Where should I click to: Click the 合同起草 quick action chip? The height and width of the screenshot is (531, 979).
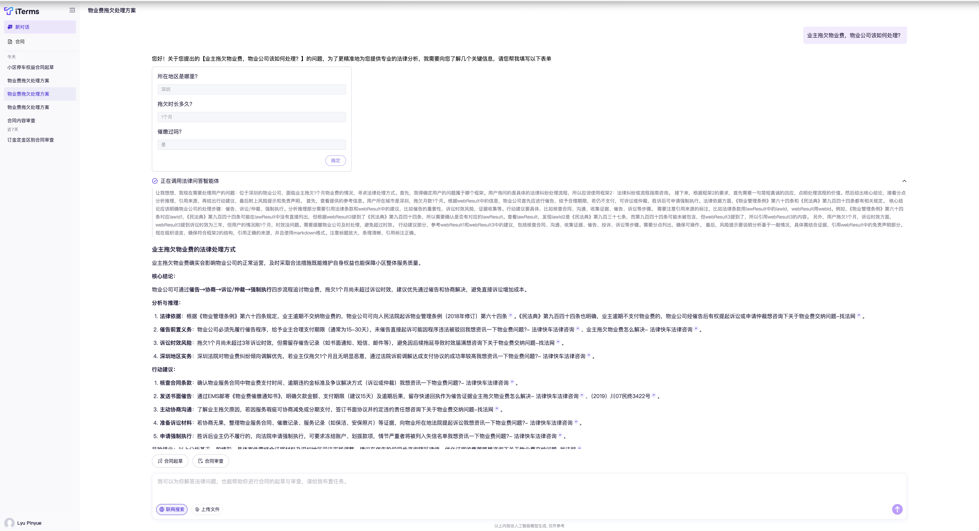170,461
